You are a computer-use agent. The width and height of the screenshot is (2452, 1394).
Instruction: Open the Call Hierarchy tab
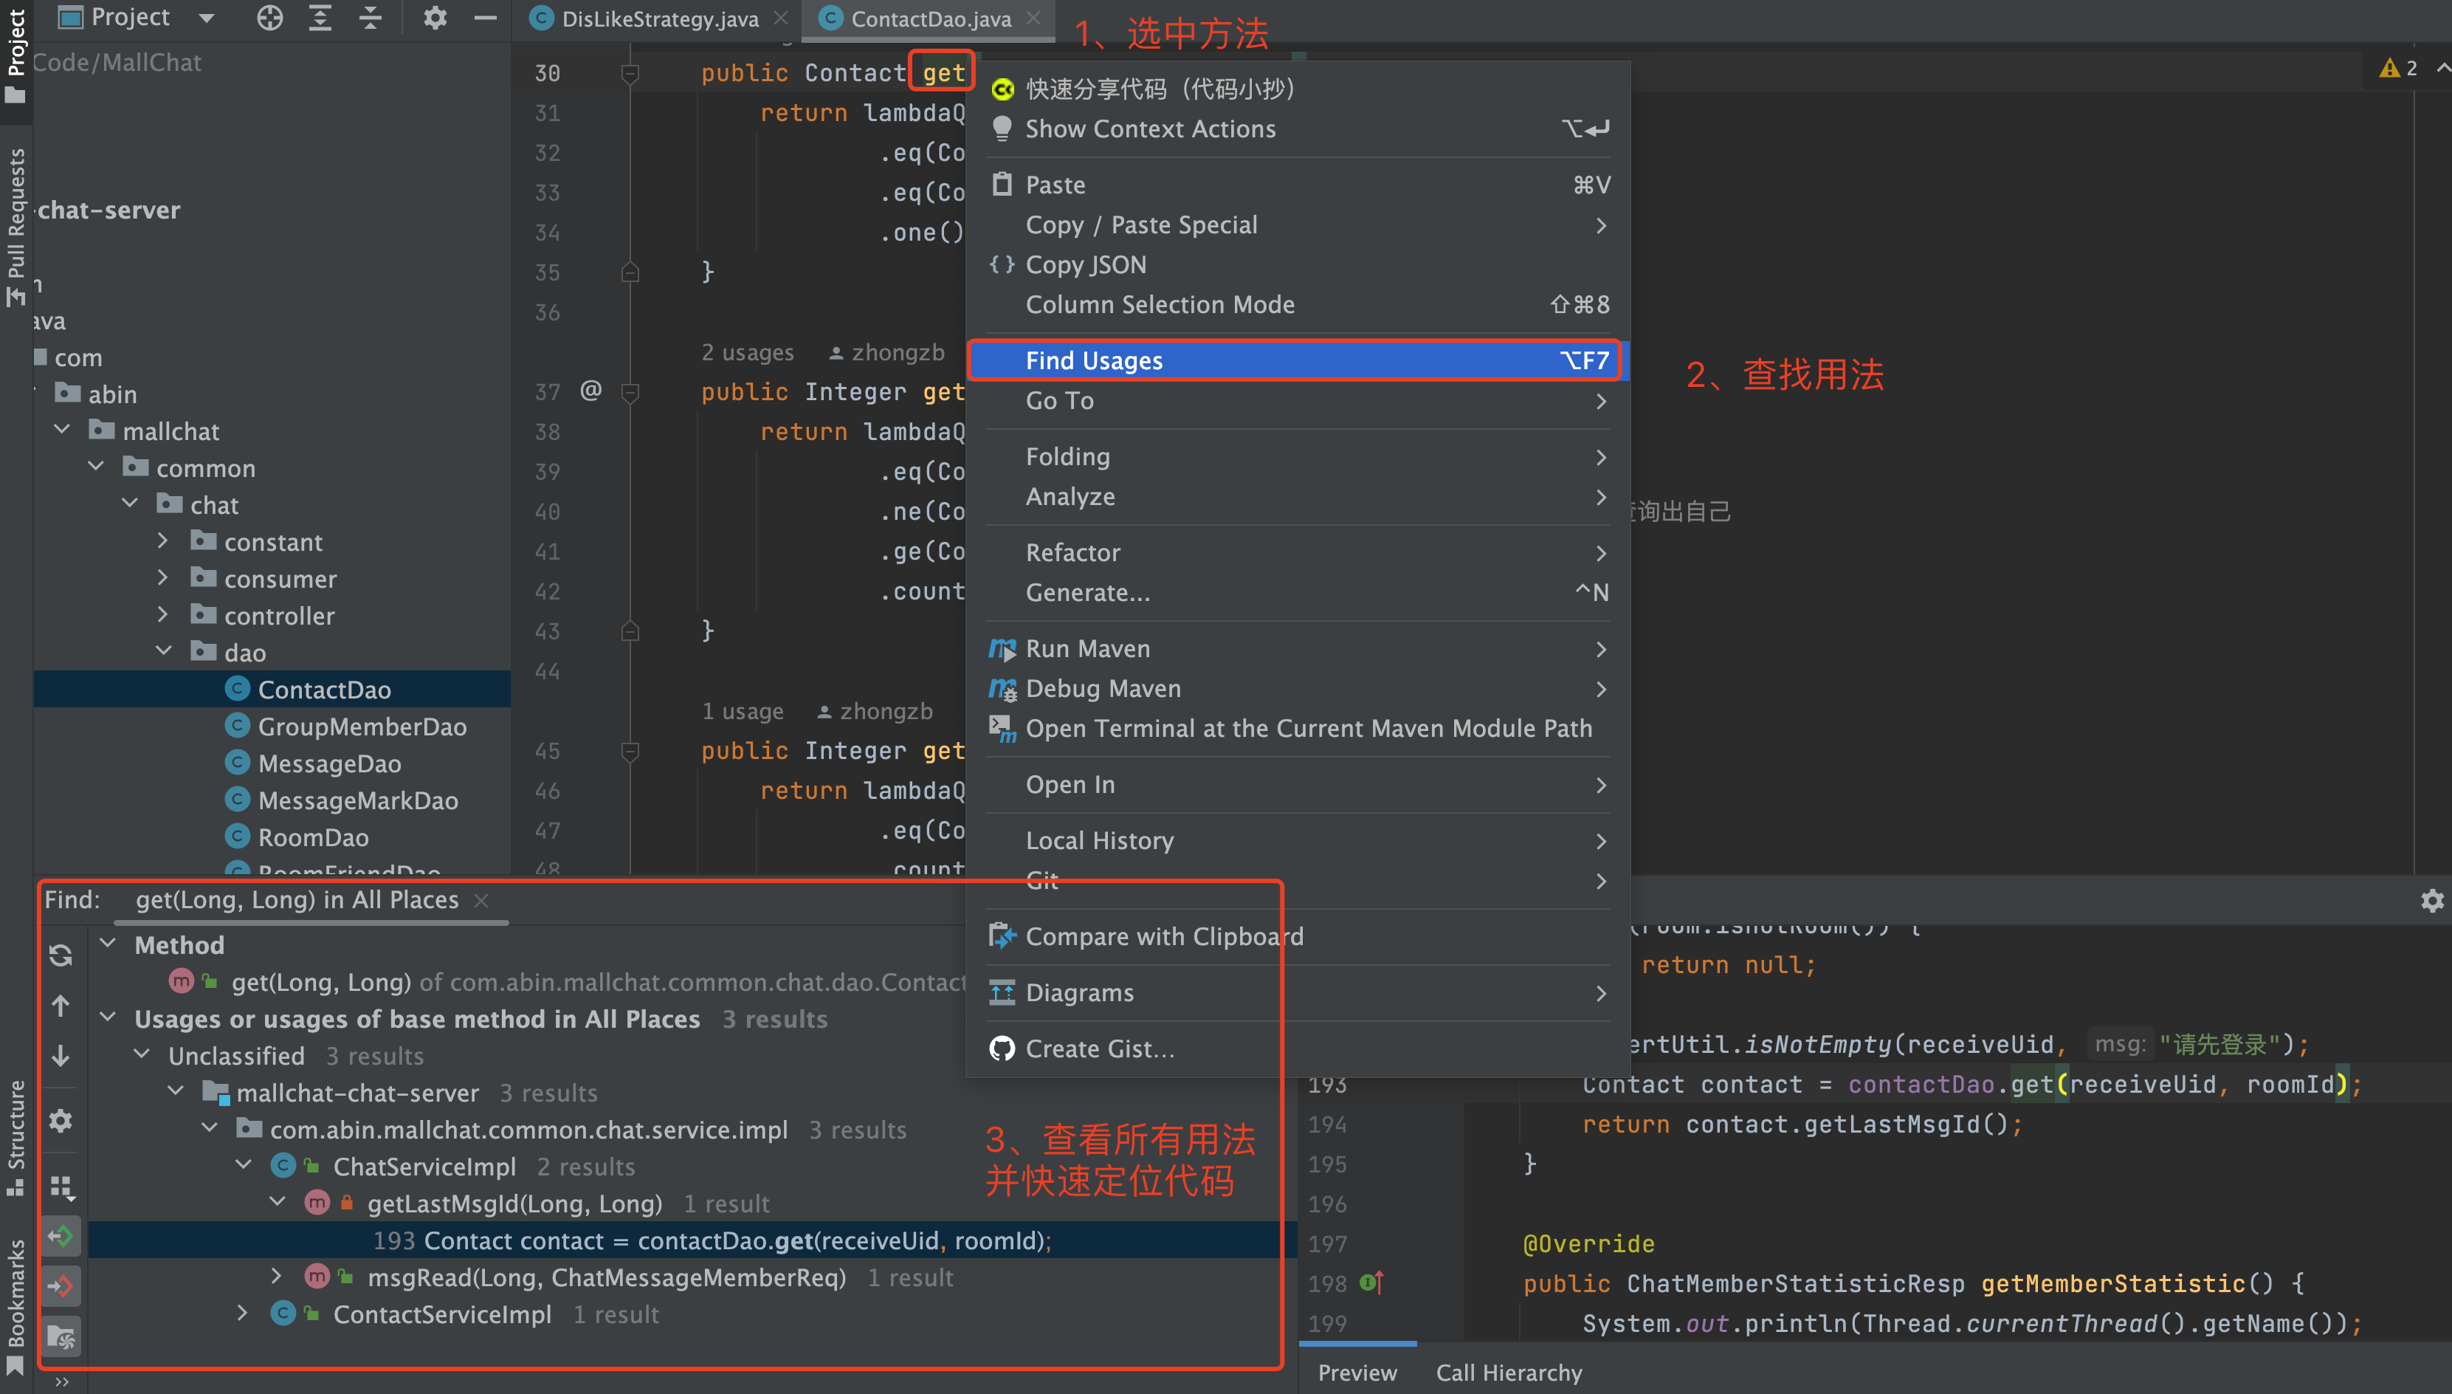(1509, 1372)
